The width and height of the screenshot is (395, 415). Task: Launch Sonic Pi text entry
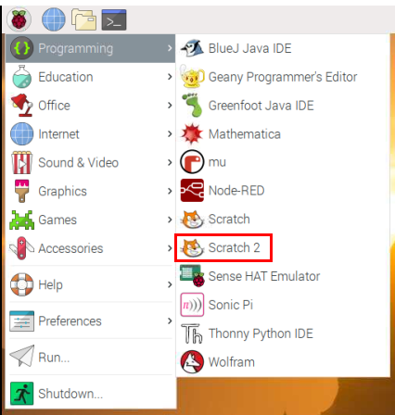231,305
